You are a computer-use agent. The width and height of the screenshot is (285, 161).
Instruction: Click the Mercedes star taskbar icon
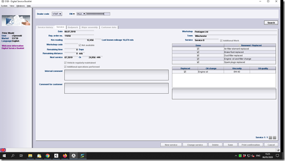coord(73,156)
